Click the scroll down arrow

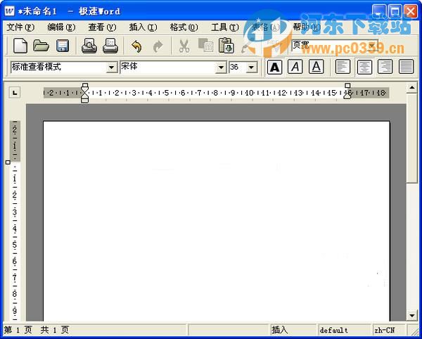click(411, 316)
